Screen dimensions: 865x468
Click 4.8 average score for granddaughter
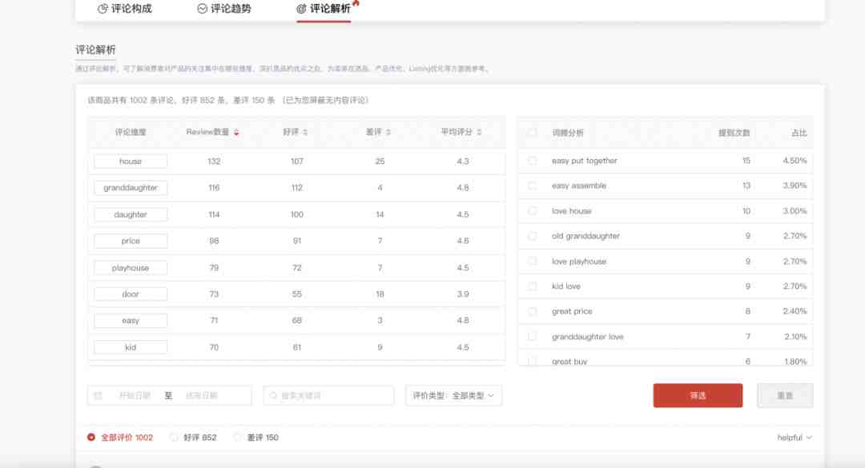(463, 188)
